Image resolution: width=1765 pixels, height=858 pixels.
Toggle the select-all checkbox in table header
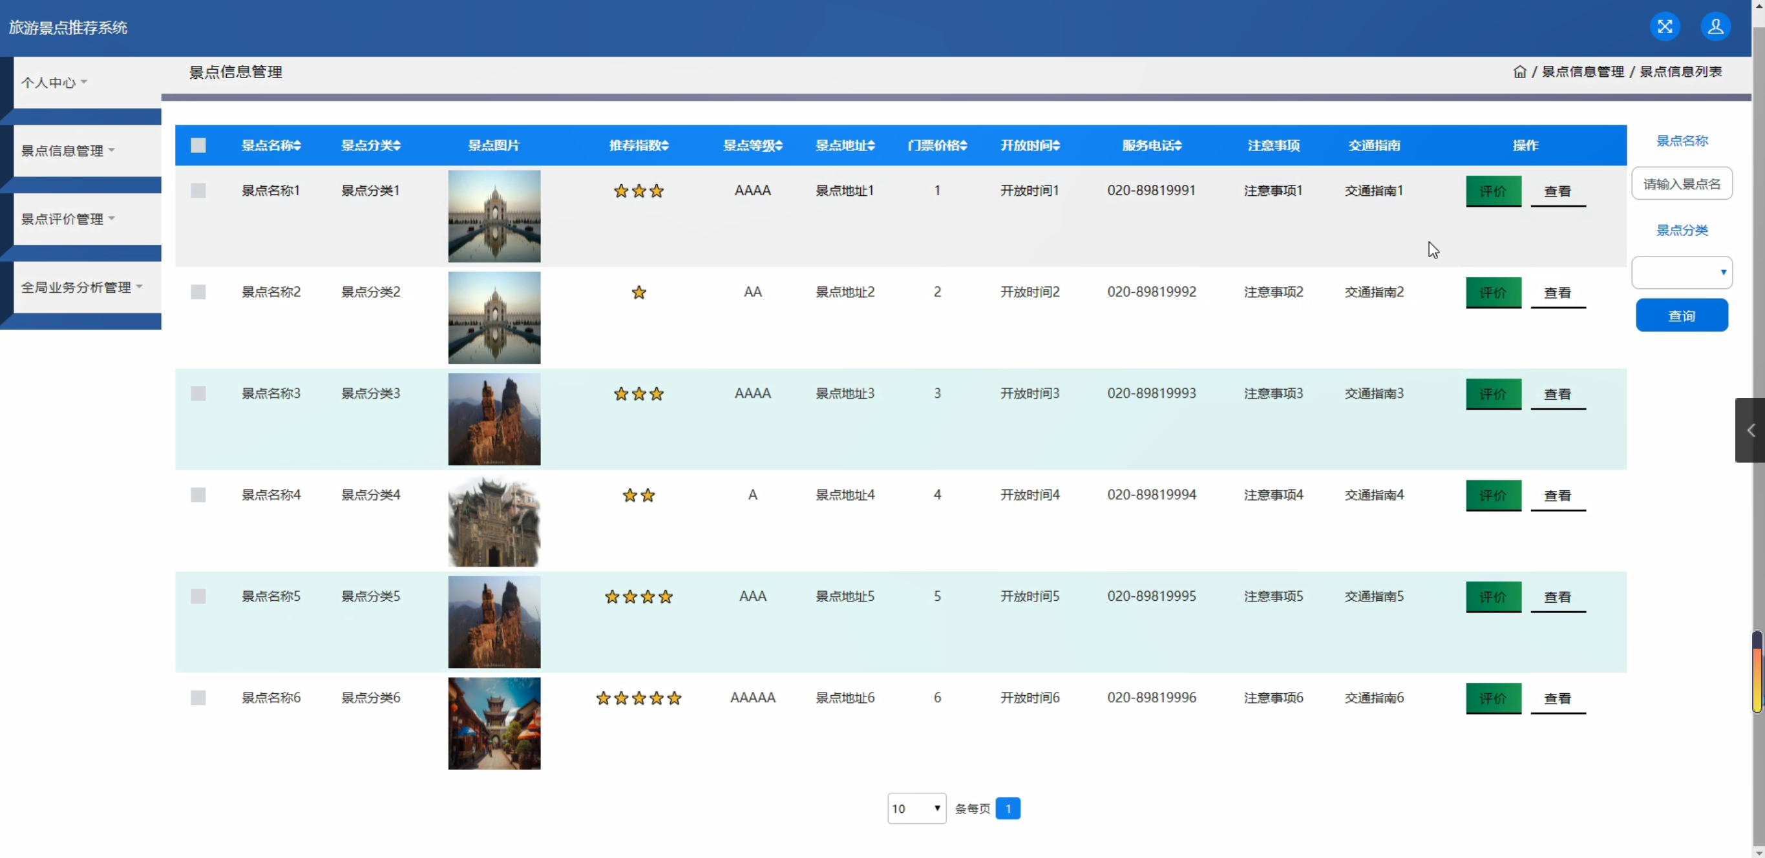tap(198, 145)
